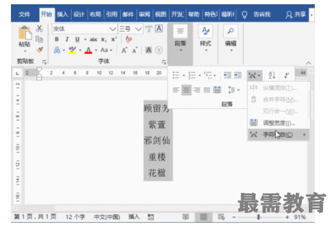Viewport: 330px width, 227px height.
Task: Click the 共享 Share button
Action: pyautogui.click(x=295, y=15)
